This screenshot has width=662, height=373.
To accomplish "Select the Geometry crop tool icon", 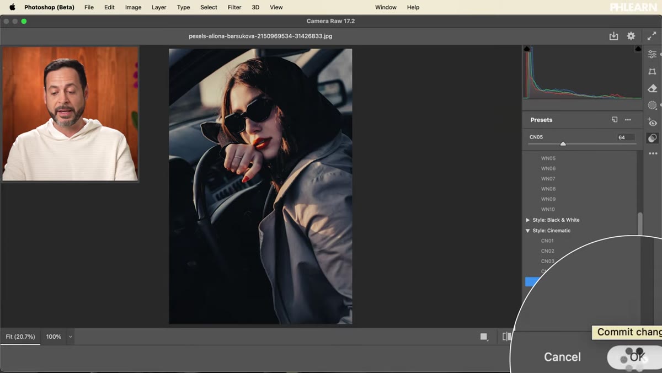I will (x=653, y=71).
